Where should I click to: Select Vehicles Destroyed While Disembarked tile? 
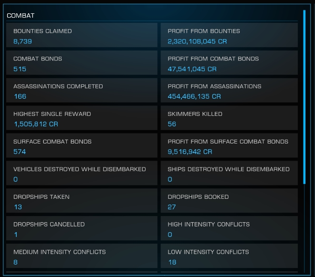(82, 173)
